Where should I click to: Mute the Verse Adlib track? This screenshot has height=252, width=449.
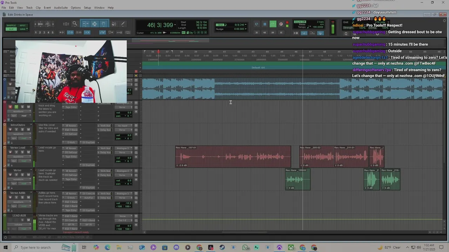pyautogui.click(x=28, y=198)
